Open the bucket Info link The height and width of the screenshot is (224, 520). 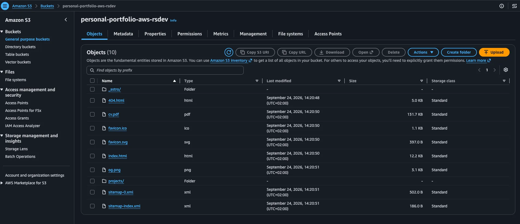coord(173,20)
